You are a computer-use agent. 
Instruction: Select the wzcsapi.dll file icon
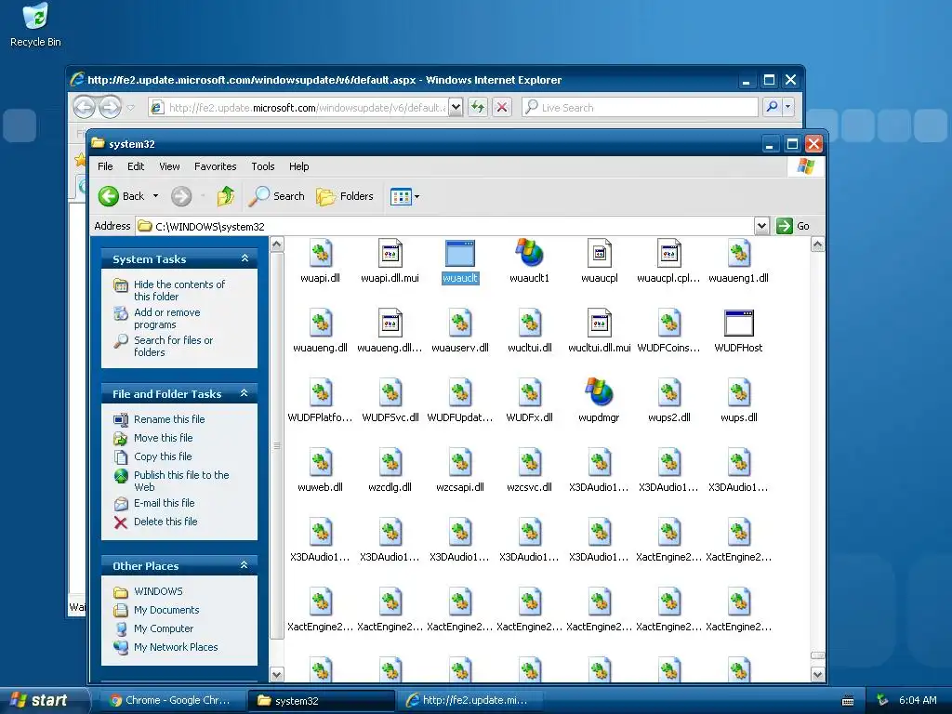(459, 463)
